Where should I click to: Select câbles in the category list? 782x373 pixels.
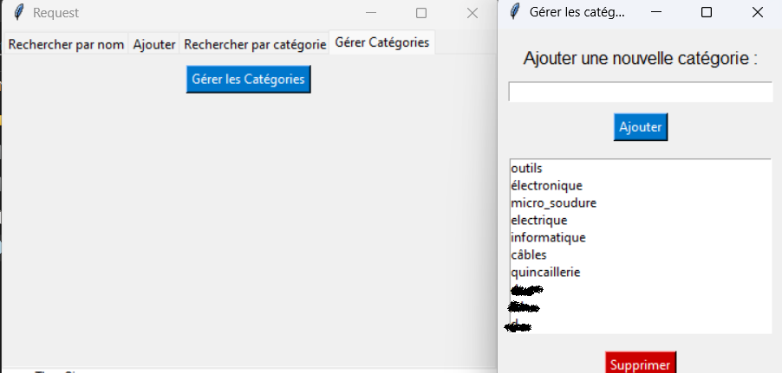[x=529, y=254]
